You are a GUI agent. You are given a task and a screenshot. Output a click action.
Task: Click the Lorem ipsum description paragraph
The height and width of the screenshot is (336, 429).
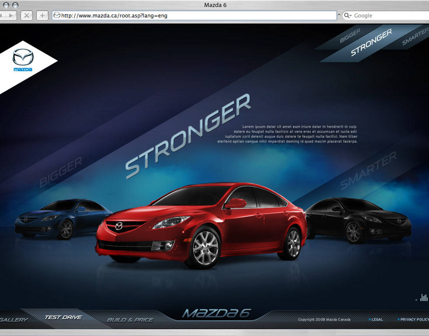coord(287,134)
